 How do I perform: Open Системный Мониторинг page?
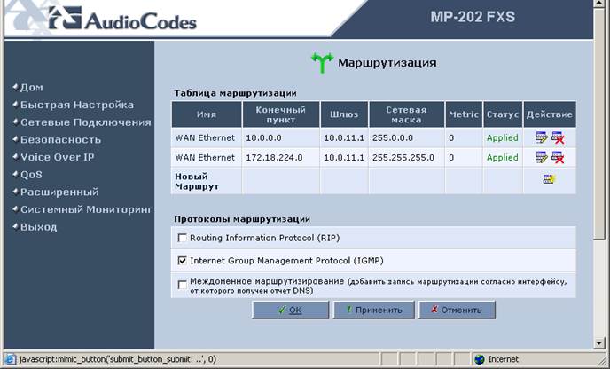pyautogui.click(x=86, y=209)
